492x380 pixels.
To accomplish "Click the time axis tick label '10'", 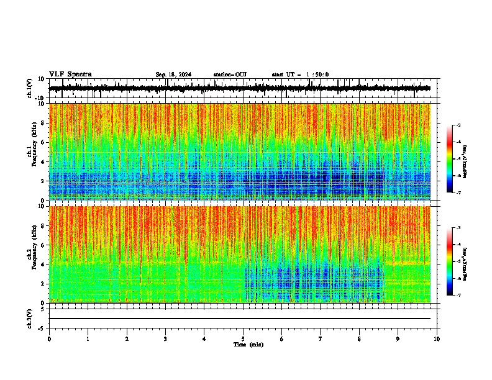I will pyautogui.click(x=437, y=339).
